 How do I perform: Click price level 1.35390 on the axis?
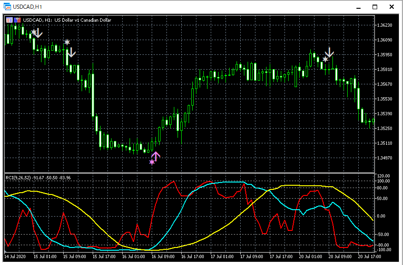click(x=385, y=114)
